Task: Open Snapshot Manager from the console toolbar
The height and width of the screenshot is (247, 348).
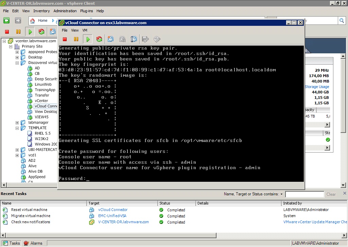Action: pyautogui.click(x=134, y=39)
